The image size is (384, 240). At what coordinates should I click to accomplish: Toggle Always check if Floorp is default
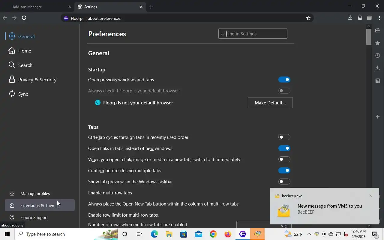[284, 91]
